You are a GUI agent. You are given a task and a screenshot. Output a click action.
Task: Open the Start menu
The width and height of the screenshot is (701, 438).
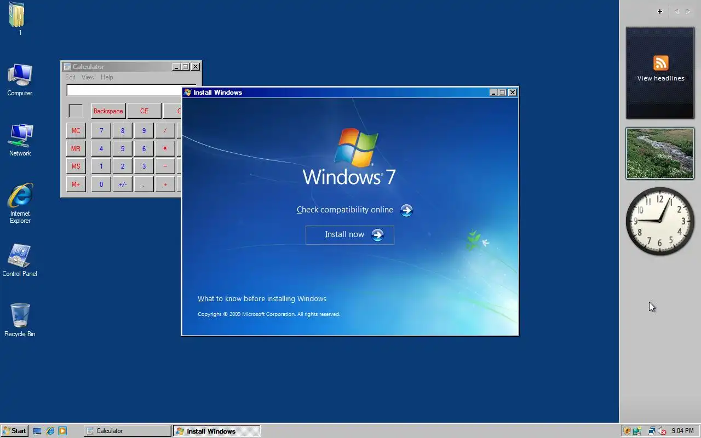coord(14,431)
